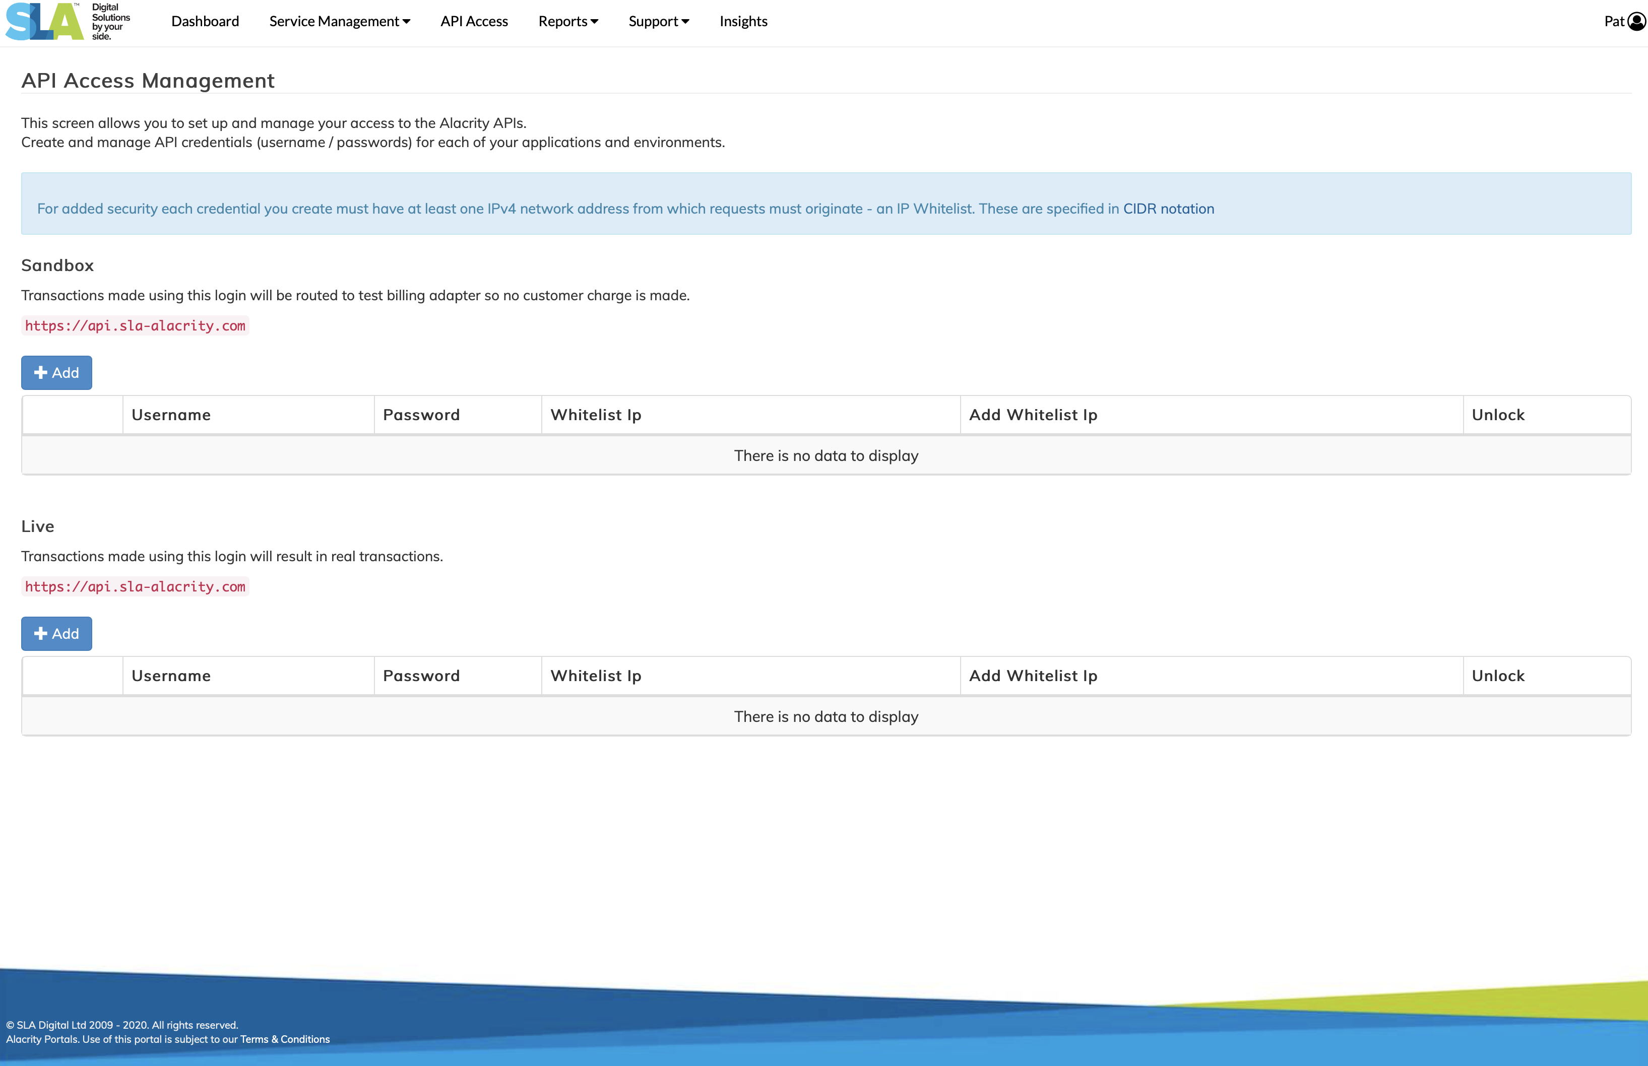Navigate to the Insights page
Screen dimensions: 1648x1066
point(743,22)
